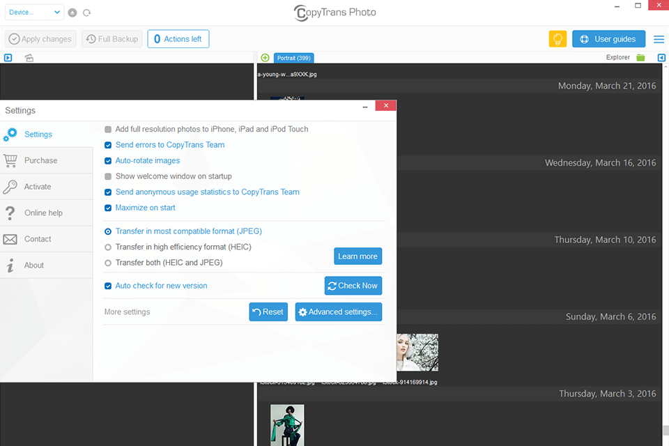This screenshot has height=446, width=669.
Task: Click the Reset button
Action: [x=268, y=312]
